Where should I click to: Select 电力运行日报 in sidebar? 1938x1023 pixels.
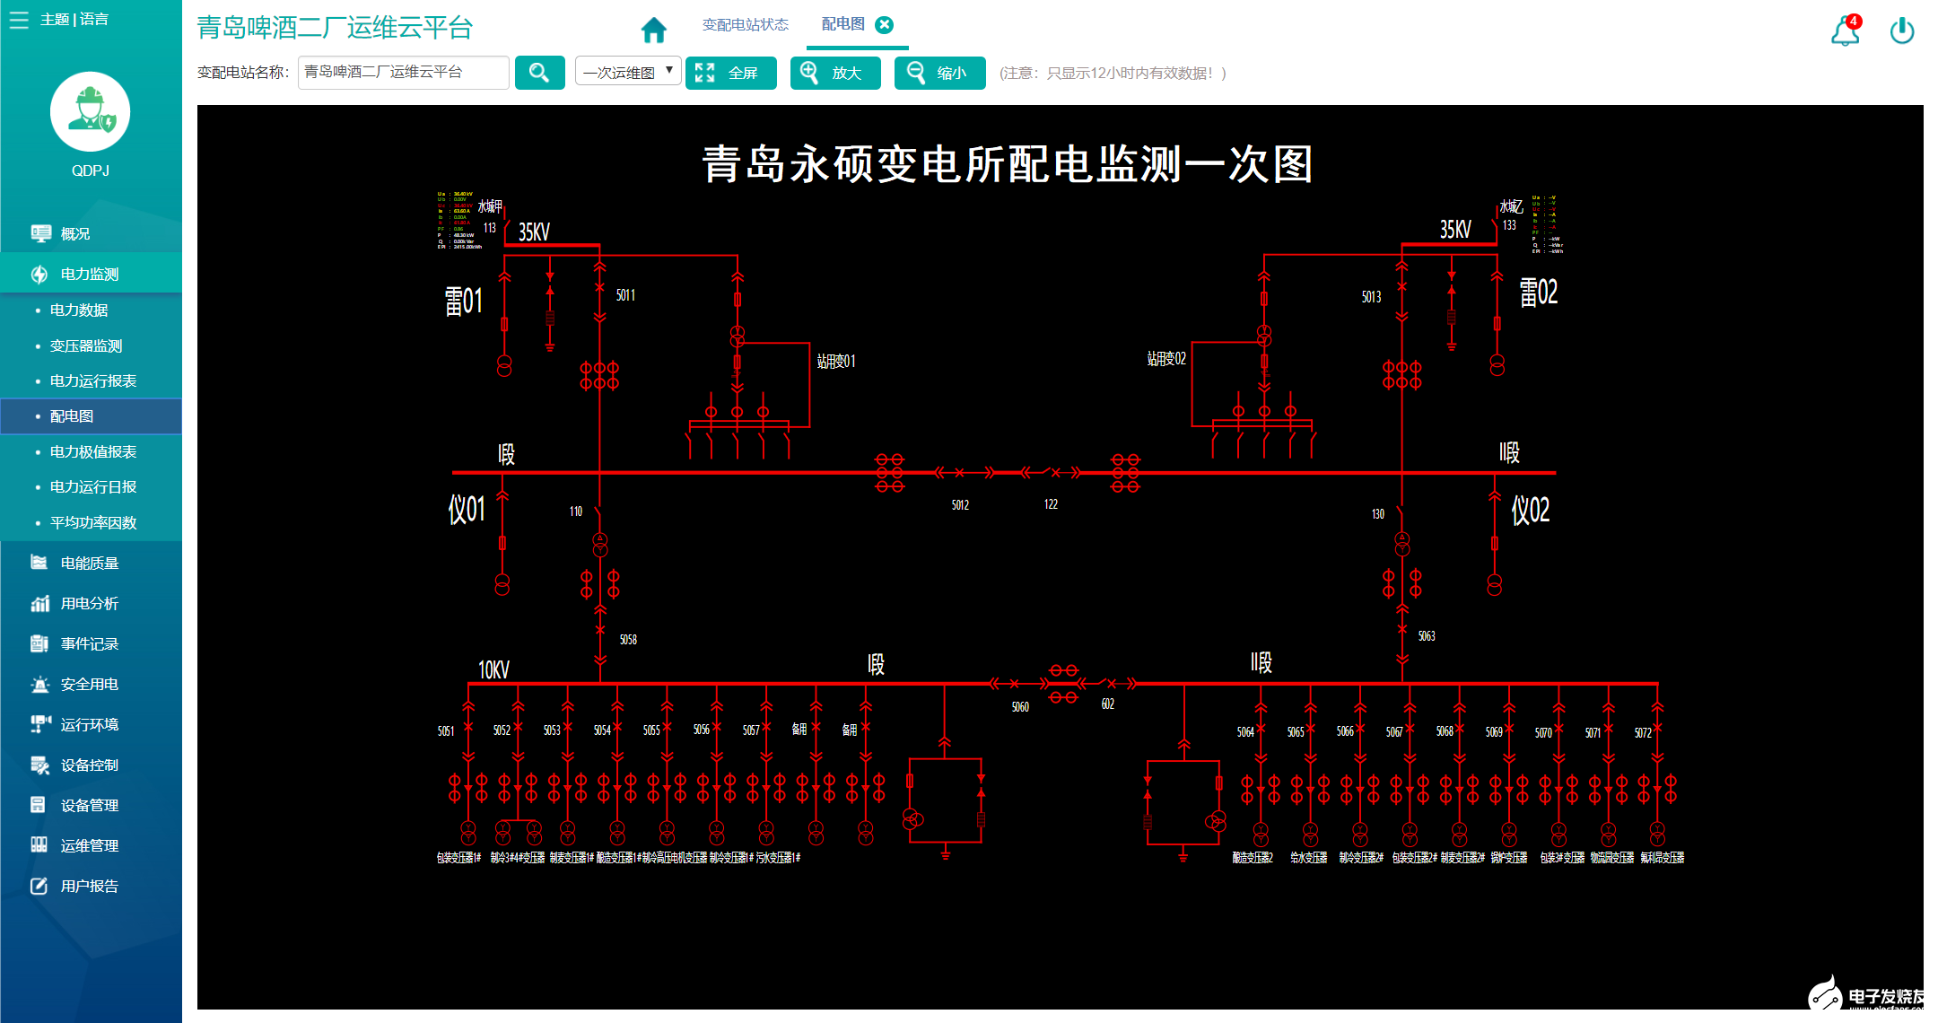coord(92,486)
